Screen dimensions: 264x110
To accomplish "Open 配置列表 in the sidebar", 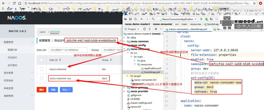I will point(12,50).
